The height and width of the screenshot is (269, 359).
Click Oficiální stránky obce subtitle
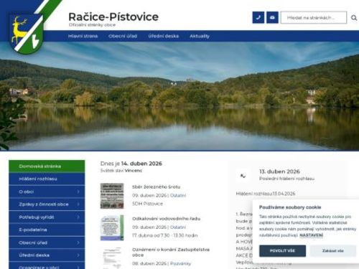tap(92, 25)
